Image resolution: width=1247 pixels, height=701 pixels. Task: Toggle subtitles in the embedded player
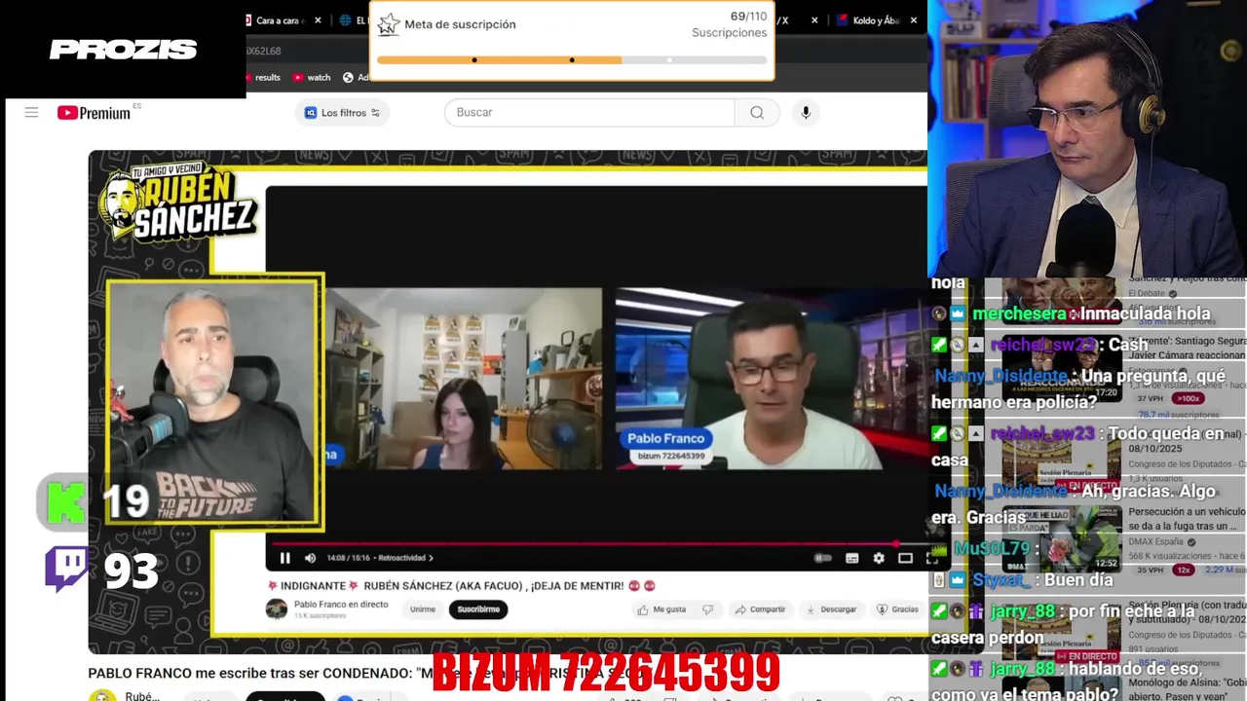[x=851, y=558]
